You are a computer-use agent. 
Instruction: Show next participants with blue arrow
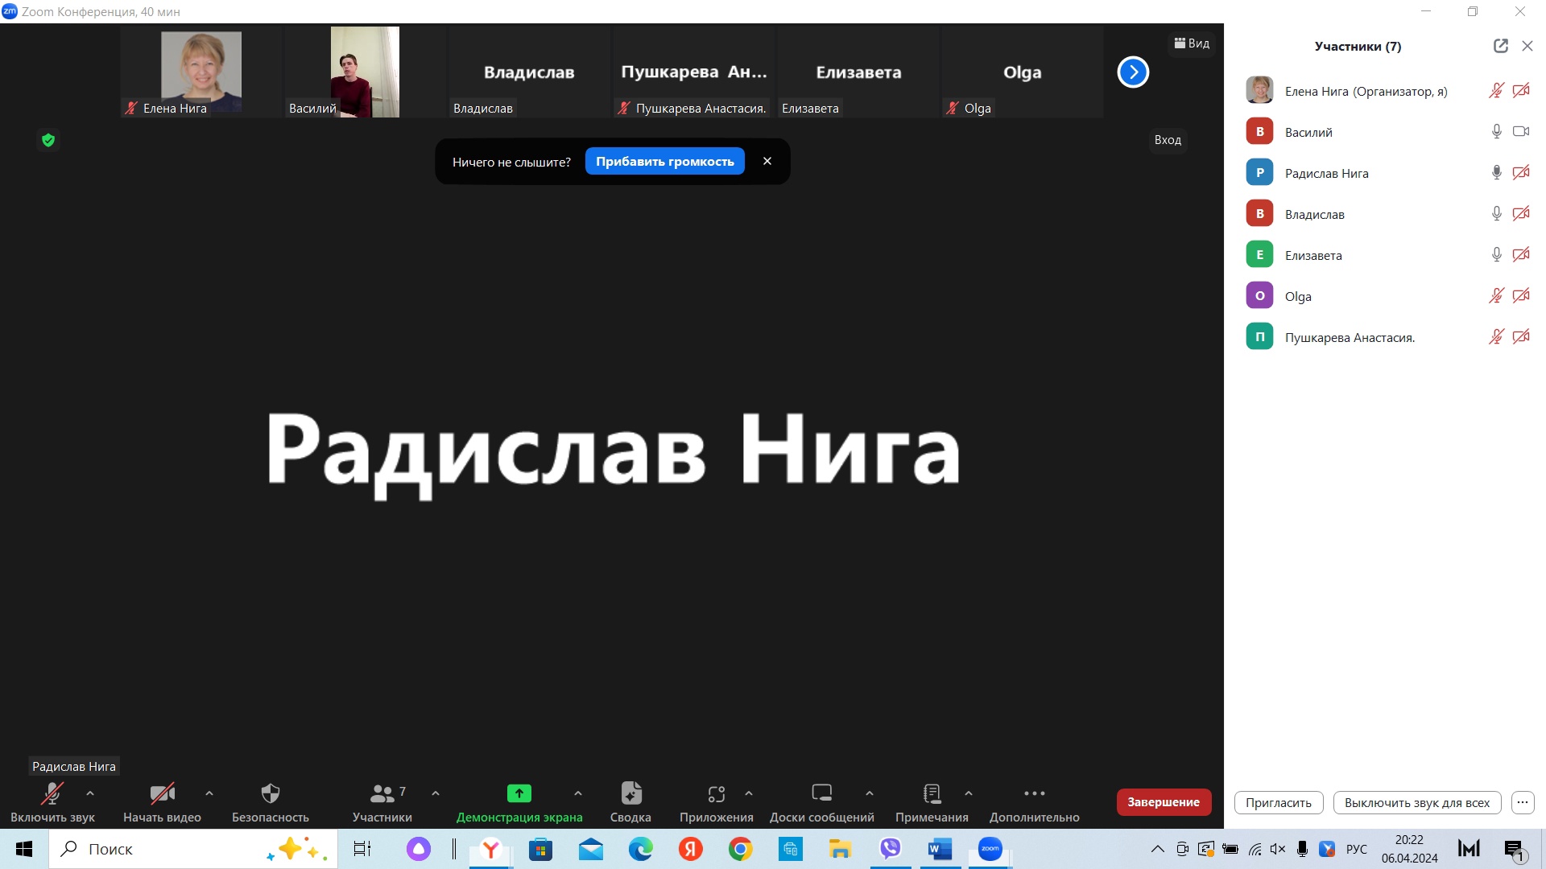(x=1132, y=72)
